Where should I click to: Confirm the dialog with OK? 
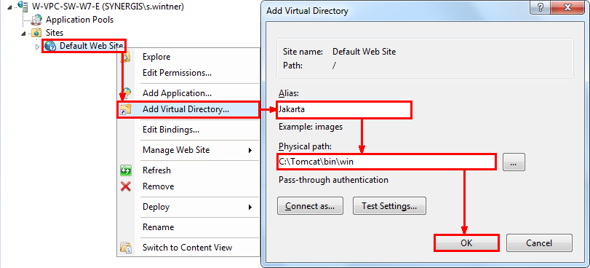(466, 243)
